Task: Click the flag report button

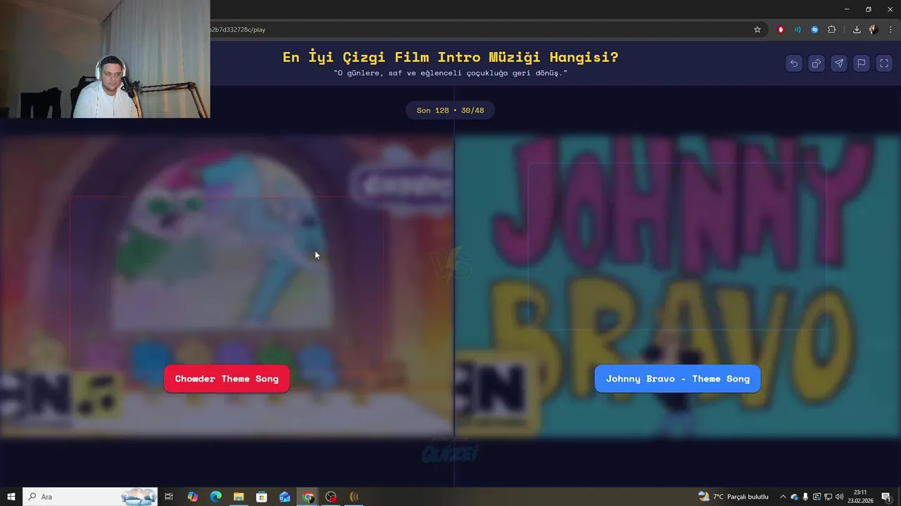Action: tap(862, 63)
